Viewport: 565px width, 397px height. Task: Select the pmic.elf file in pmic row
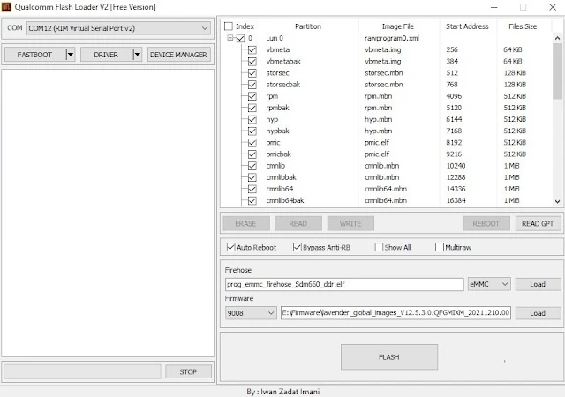click(377, 143)
